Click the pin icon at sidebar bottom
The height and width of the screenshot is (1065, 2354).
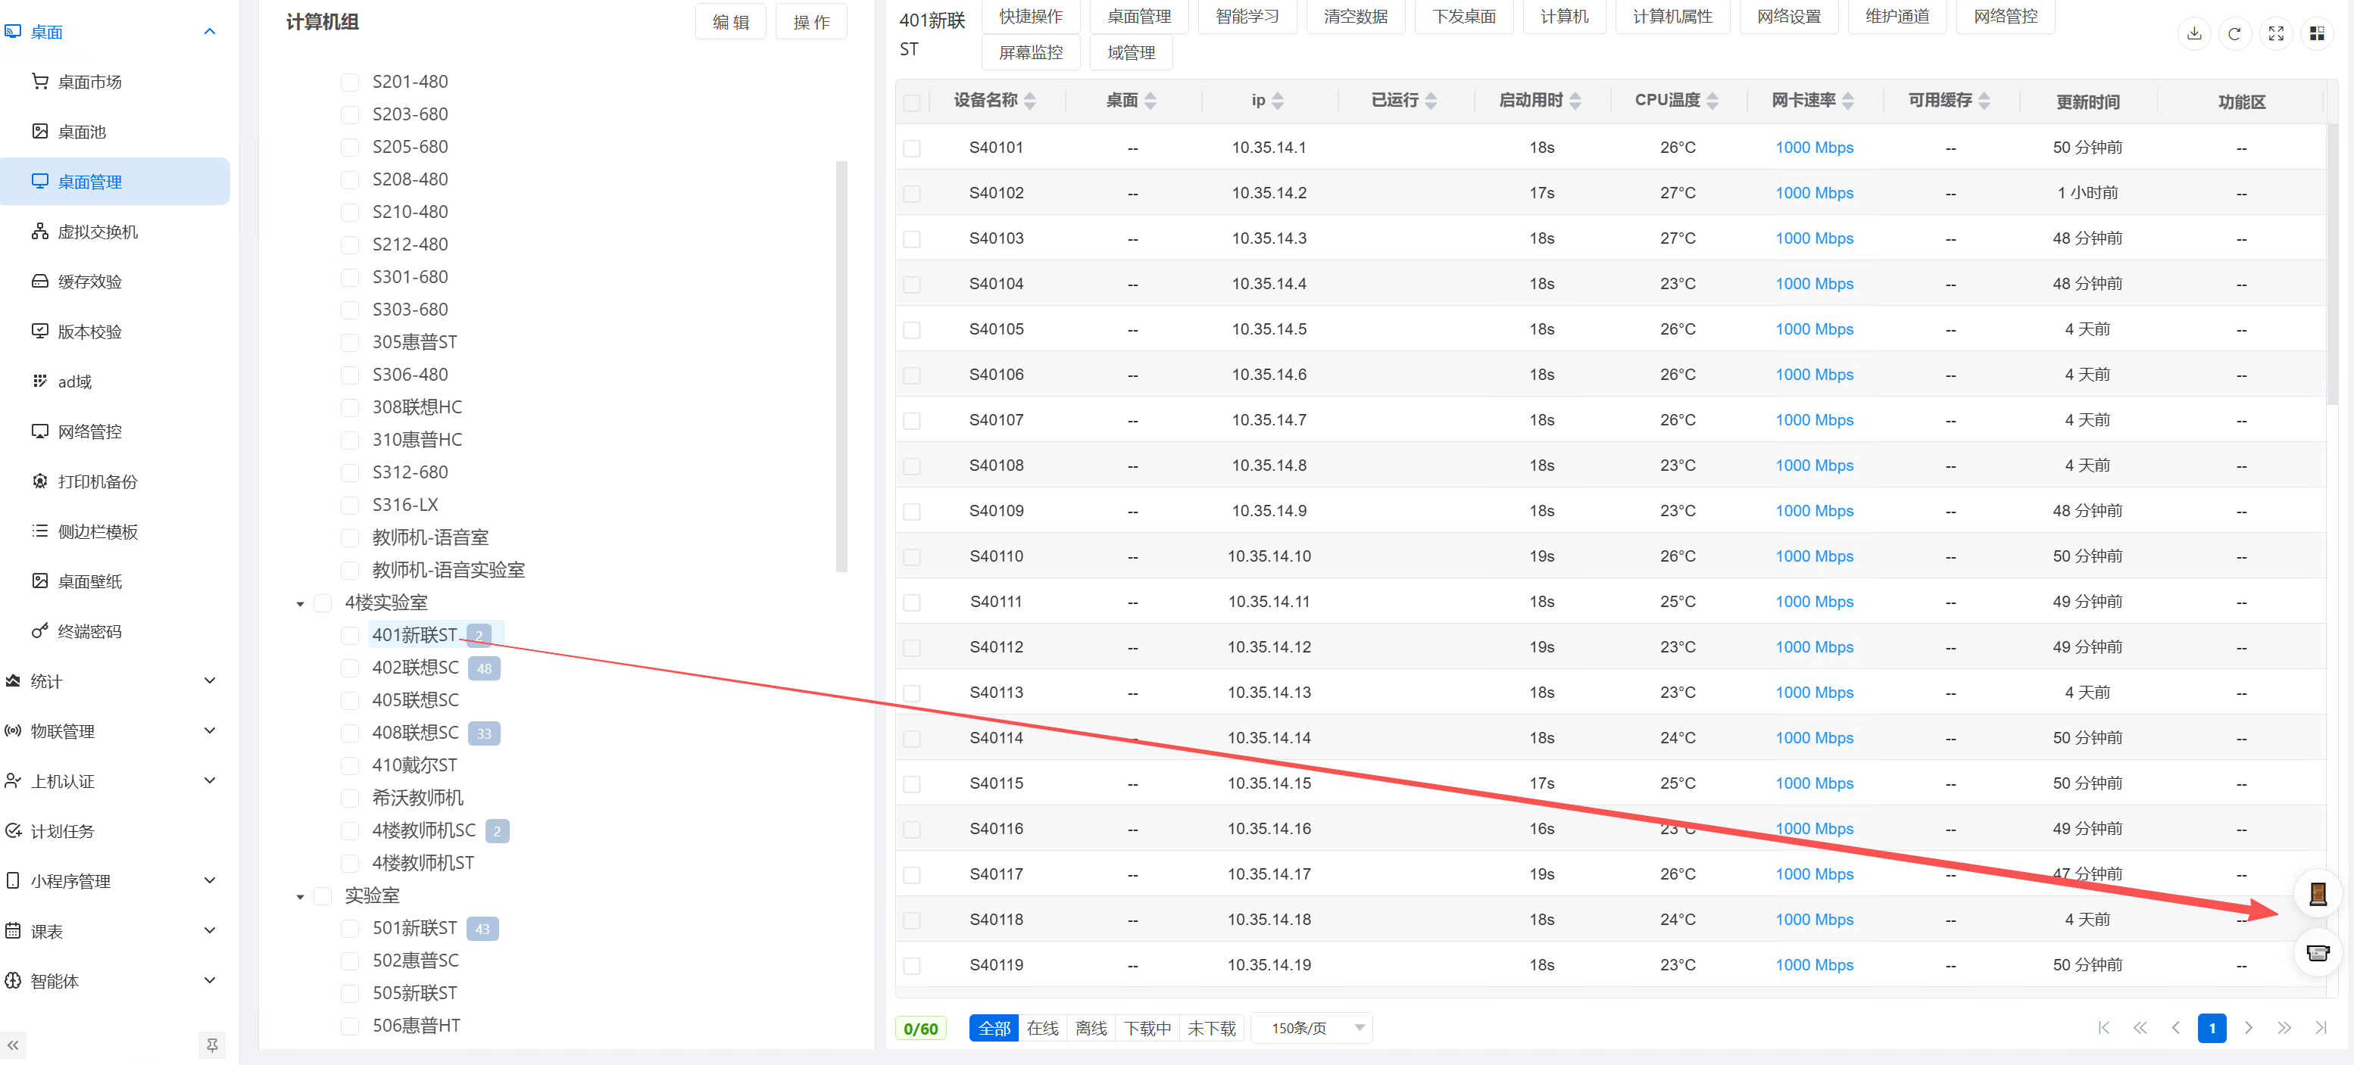coord(212,1045)
